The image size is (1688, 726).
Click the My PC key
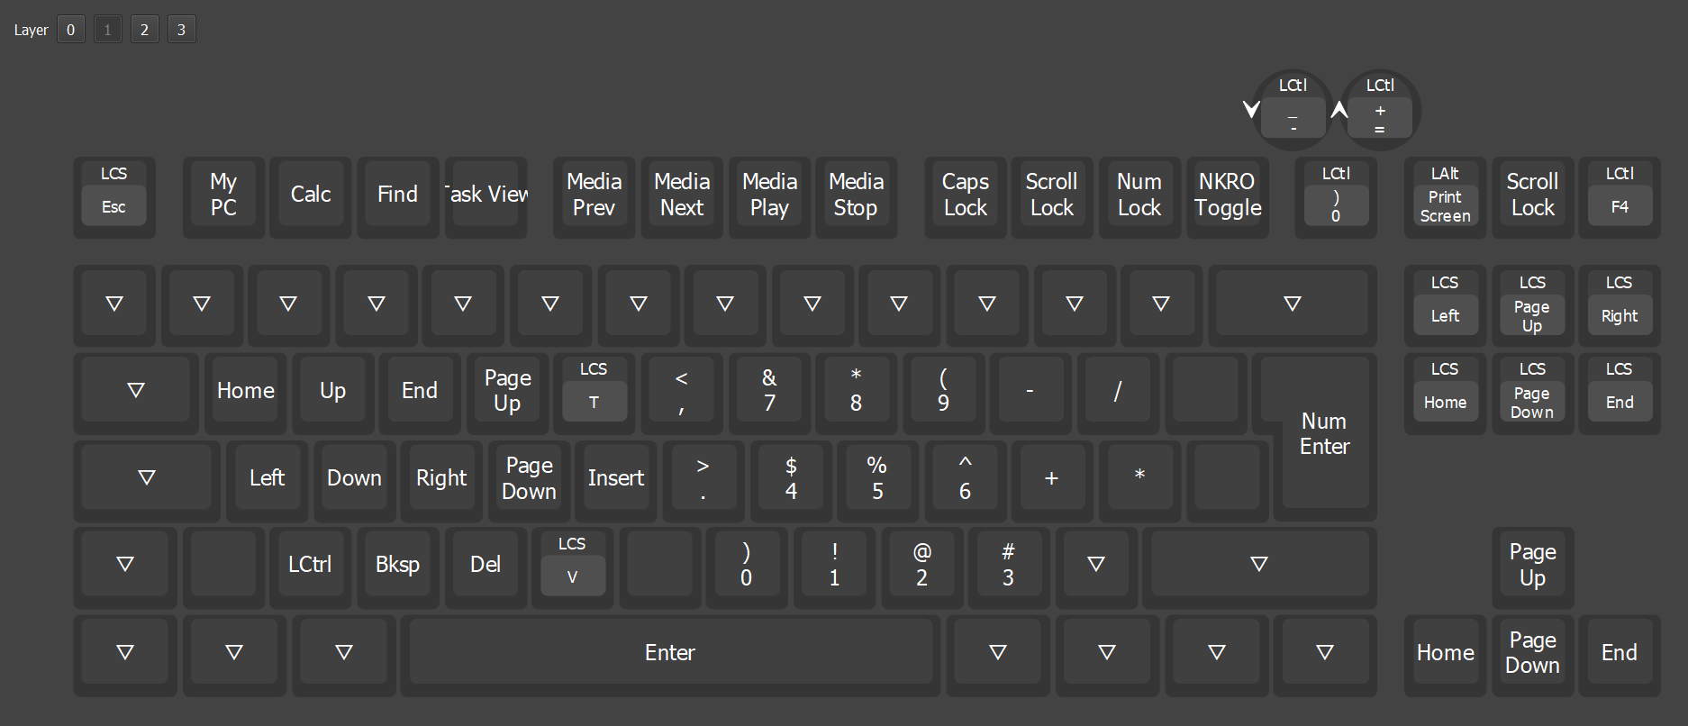click(223, 195)
